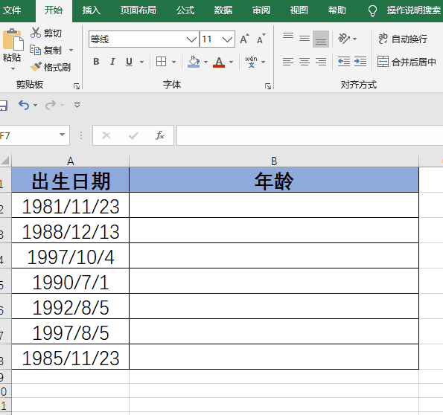Viewport: 443px width, 415px height.
Task: Select column B header
Action: pos(274,161)
